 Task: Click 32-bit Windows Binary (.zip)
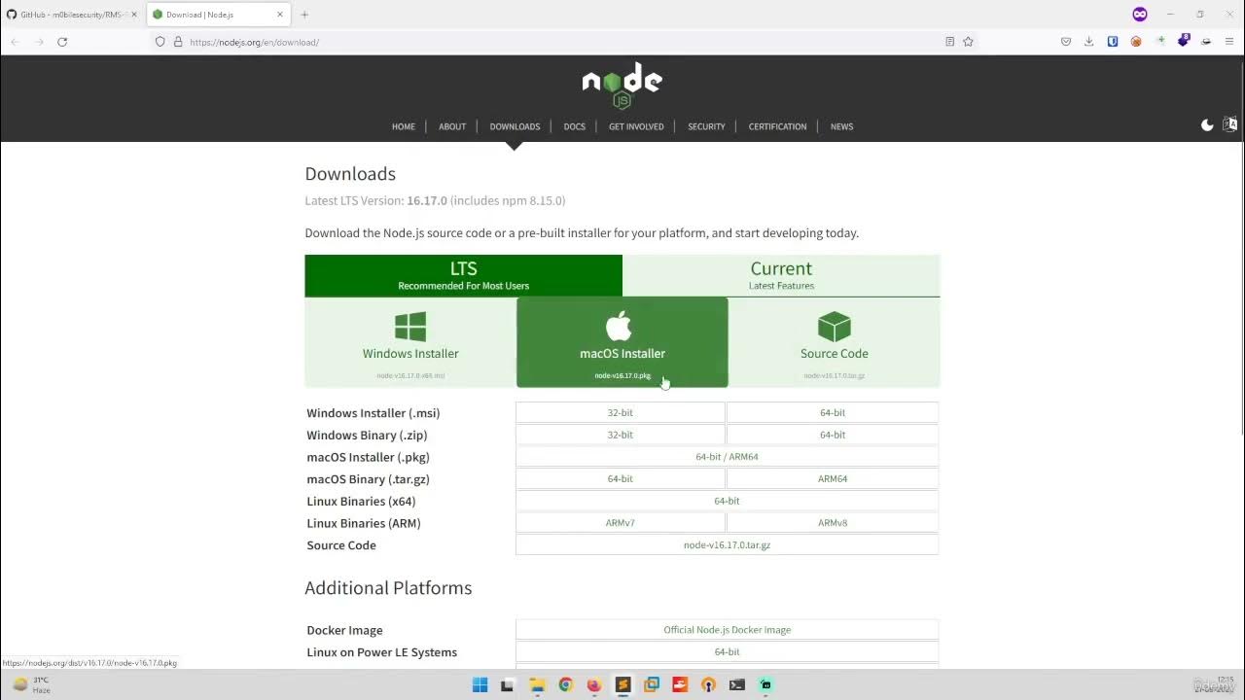click(x=621, y=435)
